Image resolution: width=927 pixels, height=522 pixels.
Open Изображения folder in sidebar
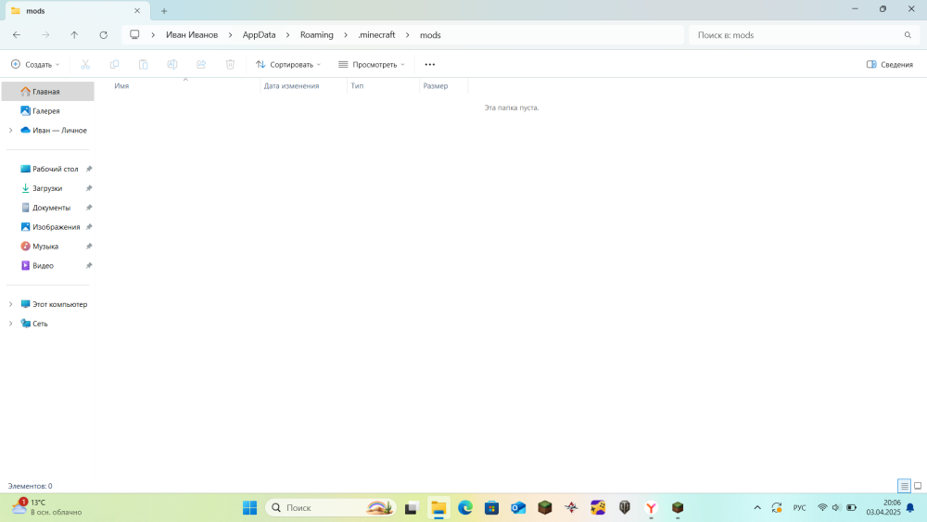point(48,227)
